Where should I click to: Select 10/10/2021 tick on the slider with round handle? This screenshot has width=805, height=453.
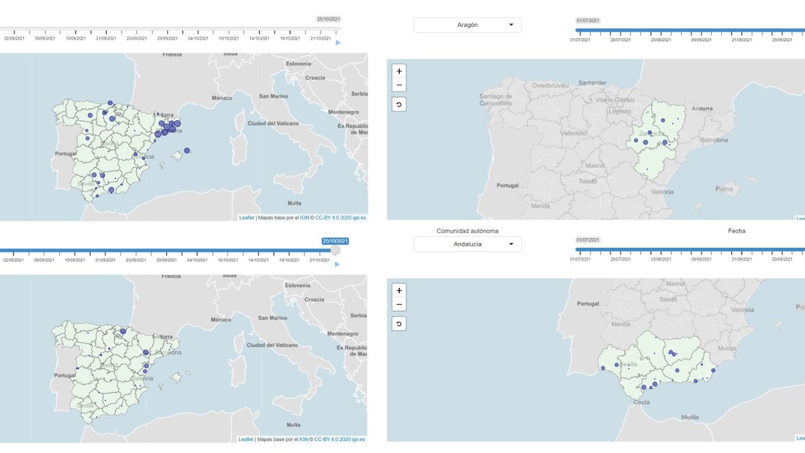click(229, 259)
